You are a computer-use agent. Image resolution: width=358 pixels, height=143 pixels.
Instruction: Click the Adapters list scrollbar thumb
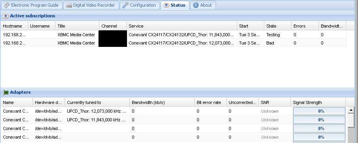pyautogui.click(x=351, y=121)
